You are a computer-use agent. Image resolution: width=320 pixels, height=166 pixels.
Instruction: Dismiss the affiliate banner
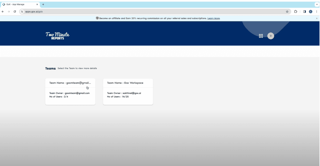(316, 18)
